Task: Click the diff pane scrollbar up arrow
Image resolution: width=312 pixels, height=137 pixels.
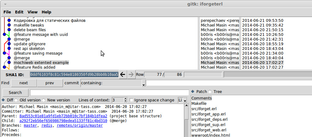Action: pos(186,105)
